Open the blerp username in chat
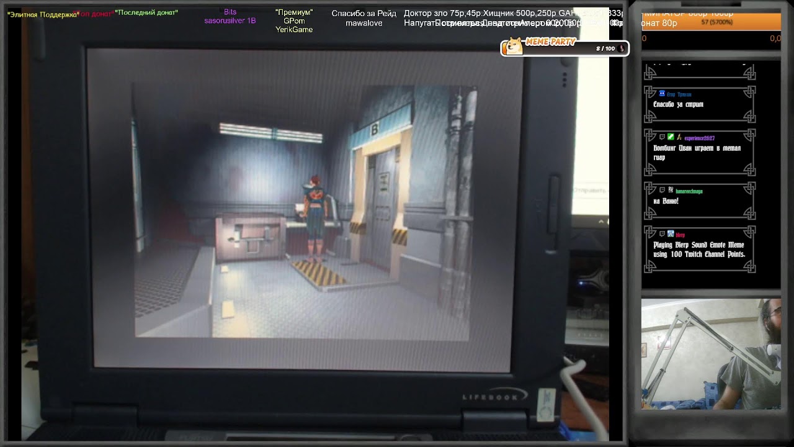The image size is (794, 447). pyautogui.click(x=680, y=235)
